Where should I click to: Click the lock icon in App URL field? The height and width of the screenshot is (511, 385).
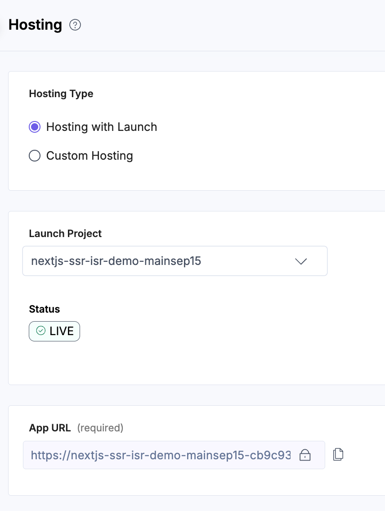point(305,455)
